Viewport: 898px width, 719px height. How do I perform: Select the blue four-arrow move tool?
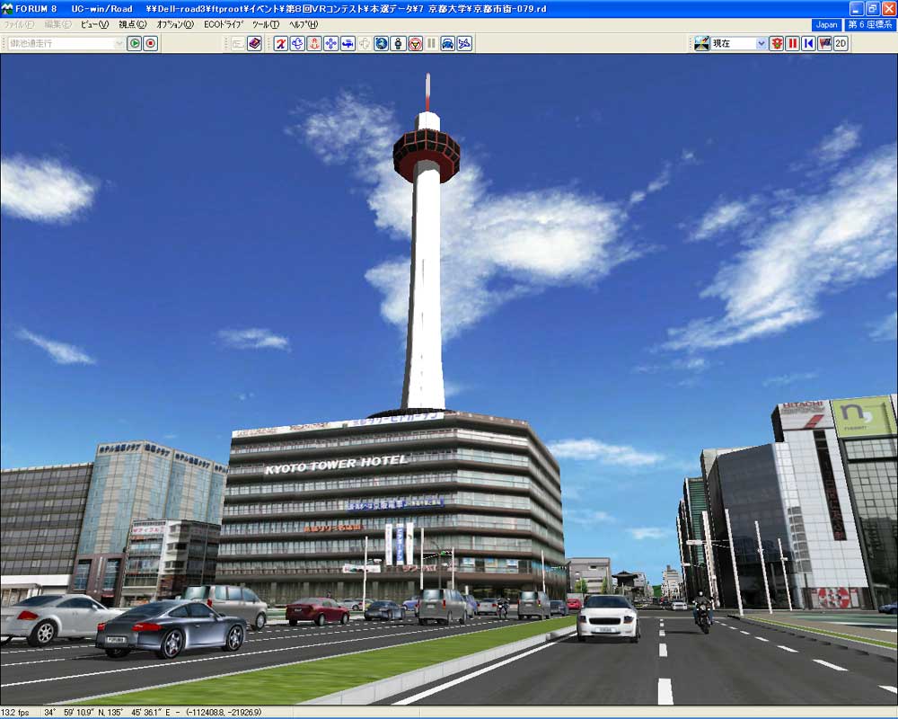pyautogui.click(x=330, y=43)
